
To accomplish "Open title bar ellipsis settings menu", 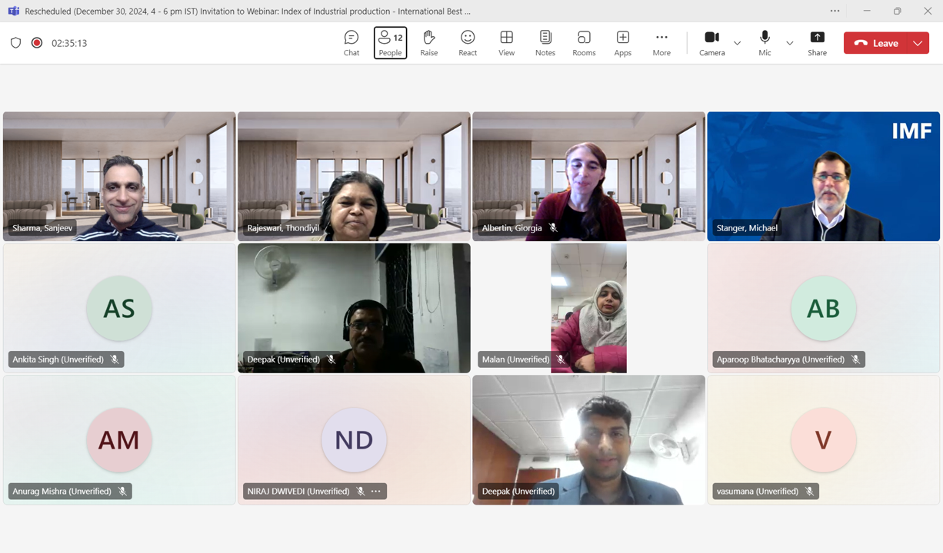I will [x=835, y=11].
